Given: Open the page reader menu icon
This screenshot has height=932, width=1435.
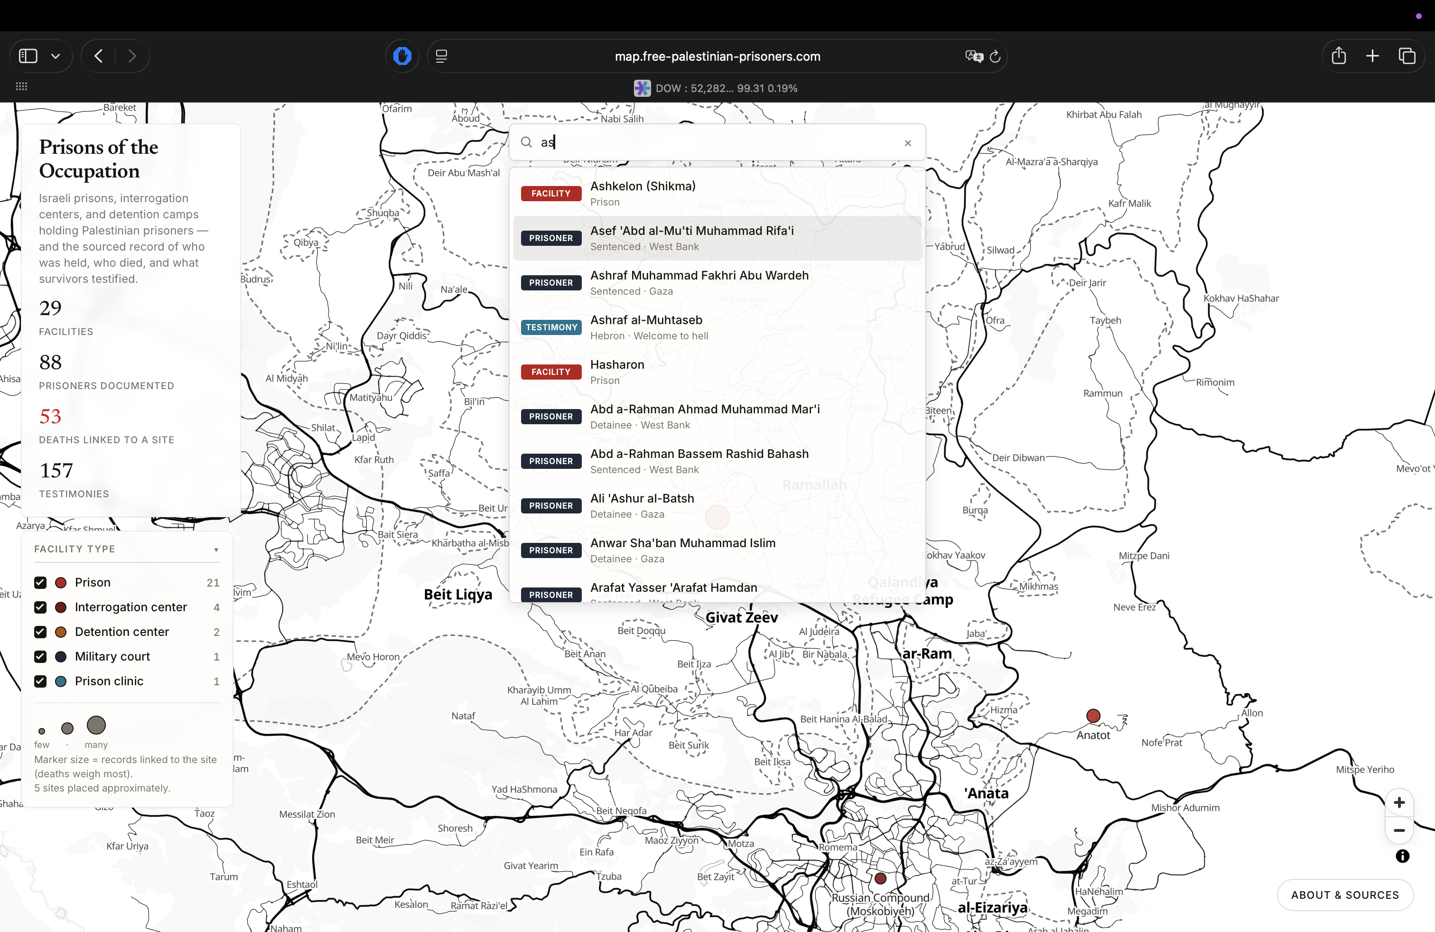Looking at the screenshot, I should (x=441, y=56).
